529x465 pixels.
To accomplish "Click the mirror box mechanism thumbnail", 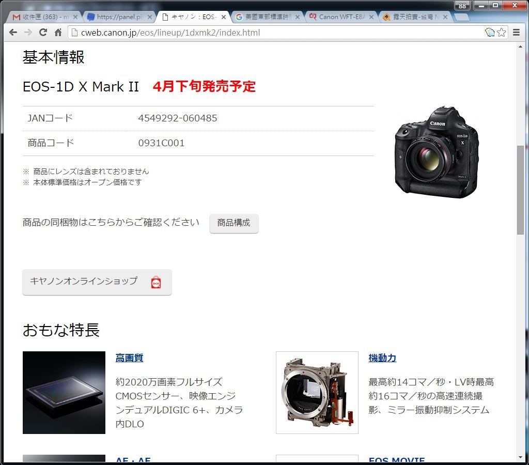I will (317, 393).
